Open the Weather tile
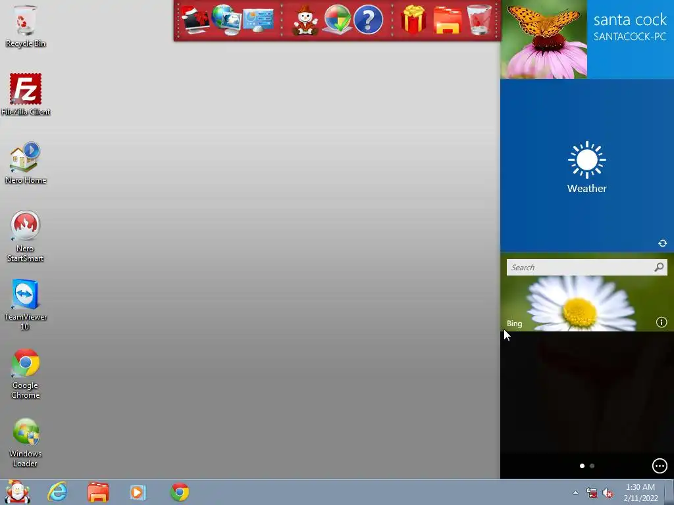The width and height of the screenshot is (674, 505). click(586, 165)
